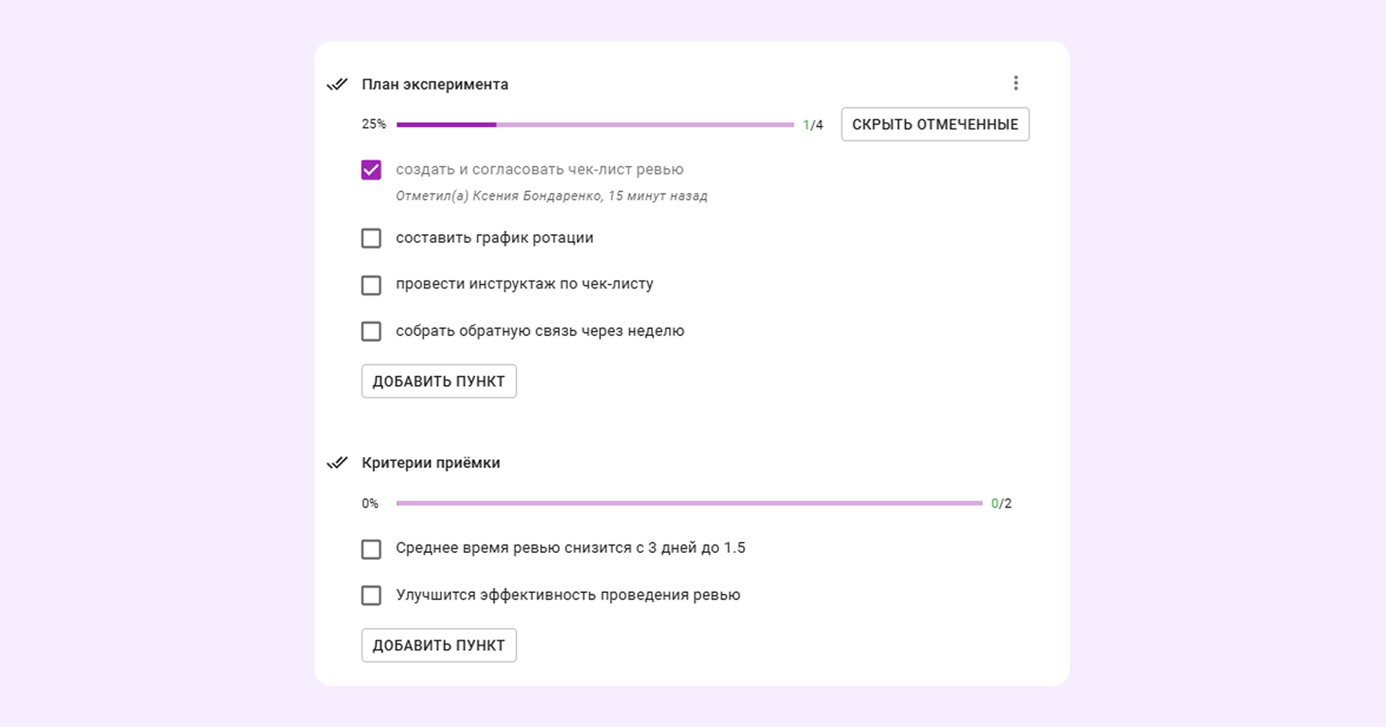The image size is (1386, 727).
Task: Tick 'Улучшится эффективность проведения ревью' checkbox
Action: tap(372, 596)
